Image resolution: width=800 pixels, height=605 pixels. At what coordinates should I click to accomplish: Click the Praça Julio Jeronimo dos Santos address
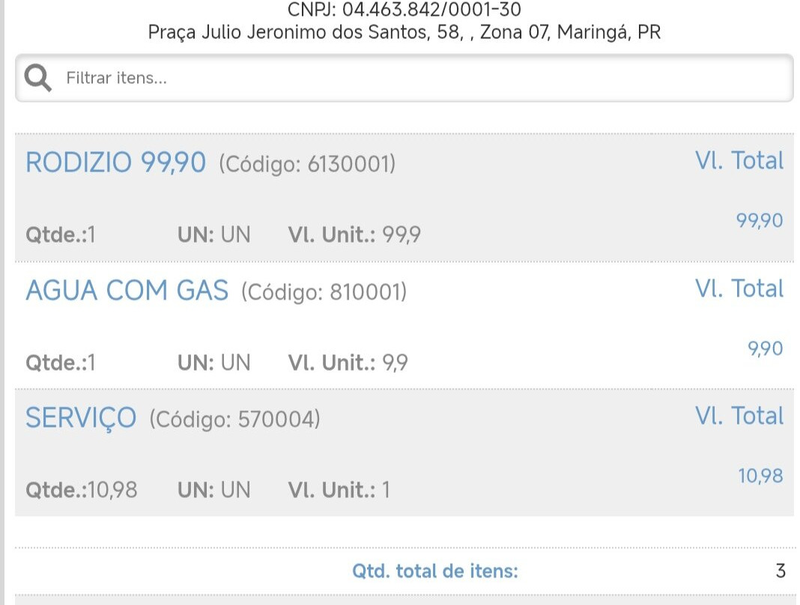pyautogui.click(x=404, y=32)
